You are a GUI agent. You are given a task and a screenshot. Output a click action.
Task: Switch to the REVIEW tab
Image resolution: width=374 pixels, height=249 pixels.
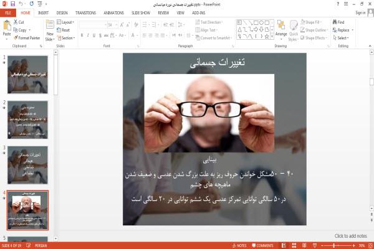[x=163, y=13]
